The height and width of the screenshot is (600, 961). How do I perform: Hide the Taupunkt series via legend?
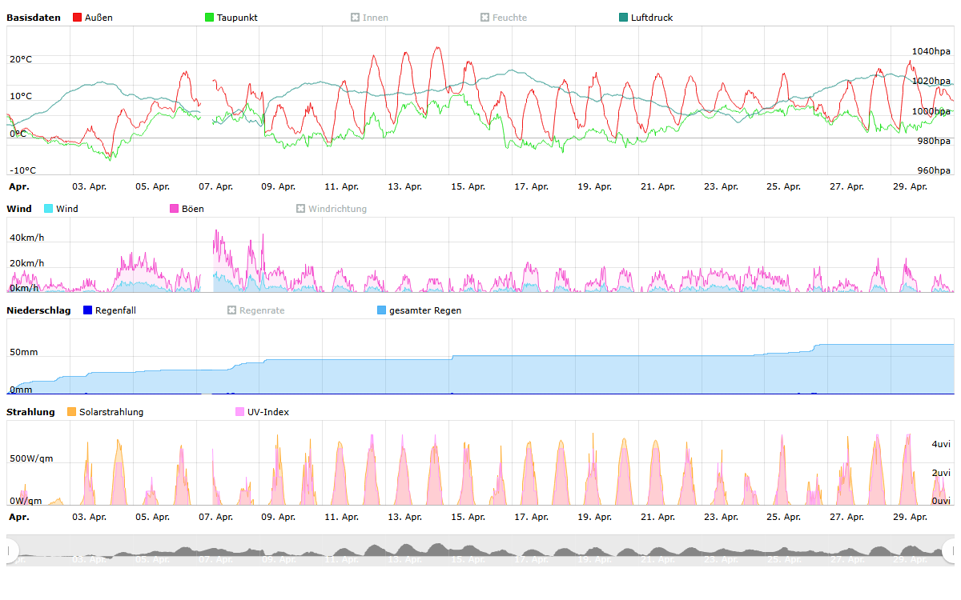click(x=210, y=18)
